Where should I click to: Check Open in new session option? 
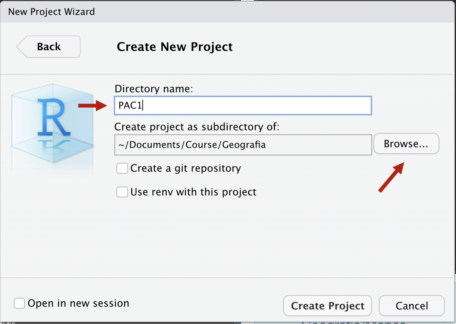pyautogui.click(x=19, y=303)
